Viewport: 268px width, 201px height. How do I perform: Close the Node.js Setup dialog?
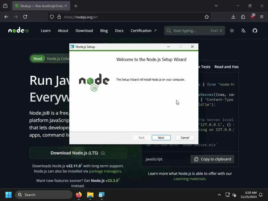pos(192,47)
